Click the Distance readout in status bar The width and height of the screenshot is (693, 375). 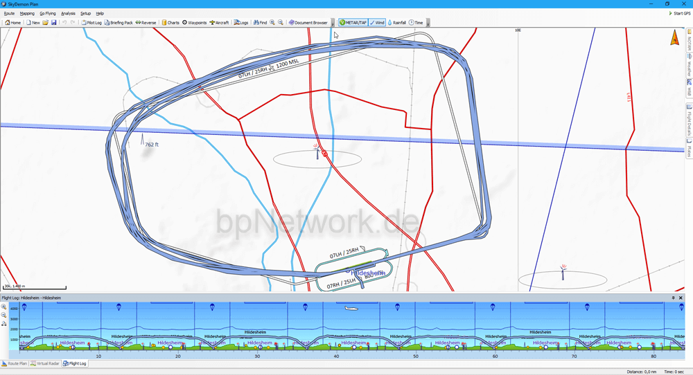click(640, 372)
